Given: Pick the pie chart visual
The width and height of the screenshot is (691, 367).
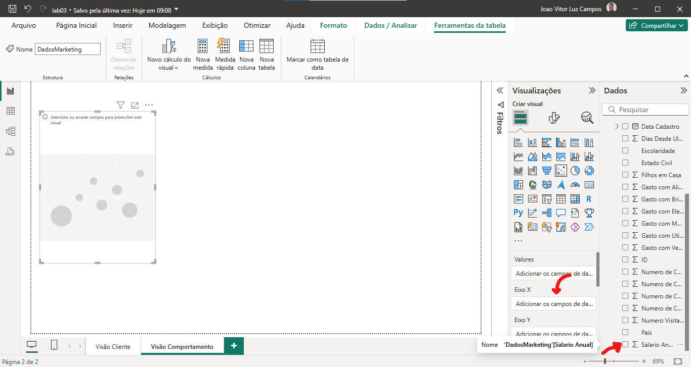Looking at the screenshot, I should tap(575, 171).
